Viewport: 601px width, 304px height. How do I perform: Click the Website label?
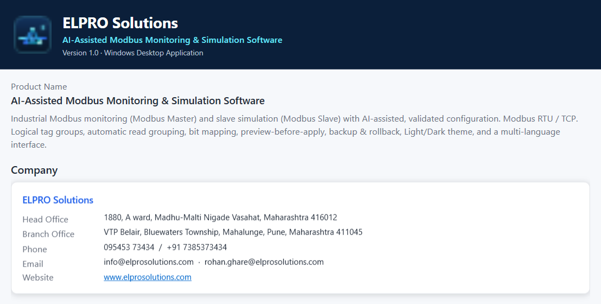38,277
